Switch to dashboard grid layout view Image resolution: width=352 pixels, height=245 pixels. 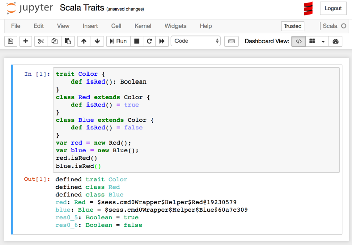tap(312, 41)
